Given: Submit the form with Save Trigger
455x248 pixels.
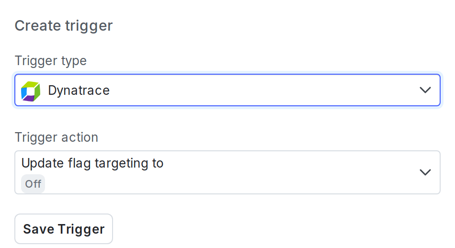Looking at the screenshot, I should click(x=64, y=229).
